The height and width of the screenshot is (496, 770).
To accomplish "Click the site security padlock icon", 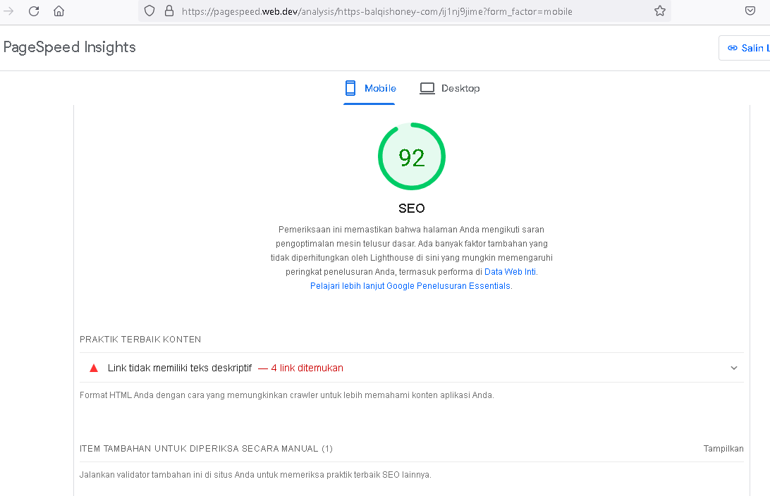I will pos(169,11).
